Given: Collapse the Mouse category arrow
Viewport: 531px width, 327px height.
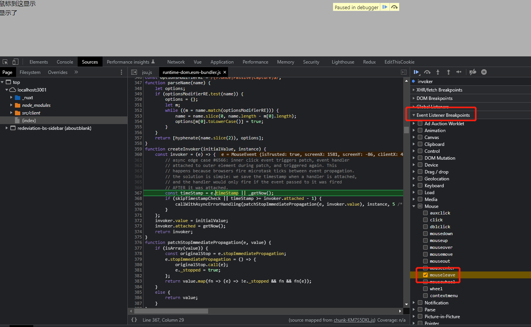Looking at the screenshot, I should [x=414, y=206].
